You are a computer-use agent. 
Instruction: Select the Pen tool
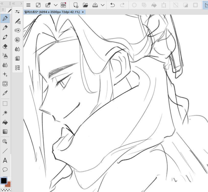(x=5, y=18)
